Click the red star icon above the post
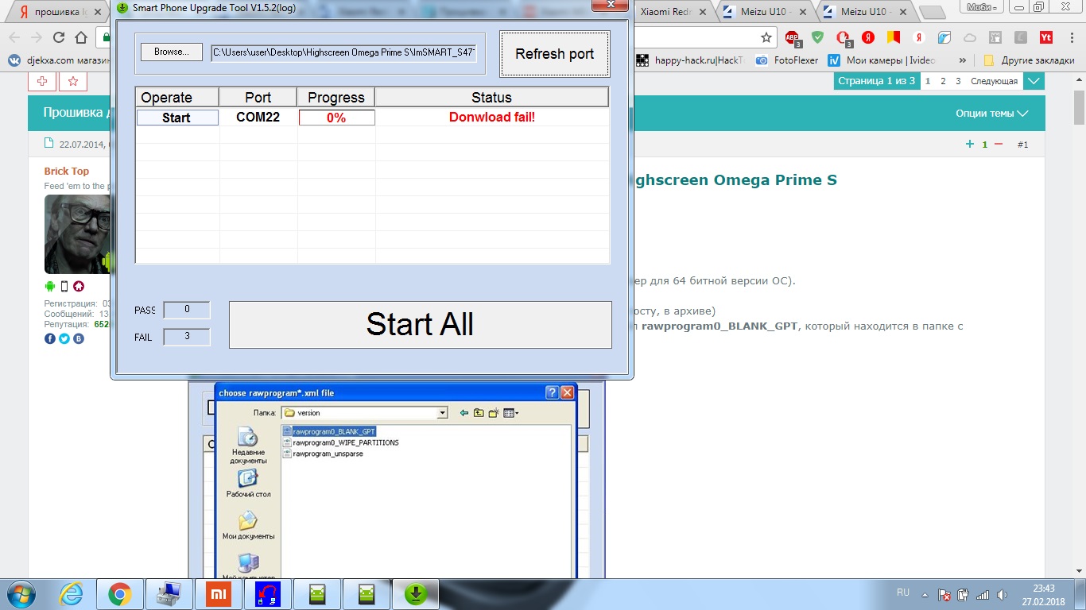 [x=73, y=81]
